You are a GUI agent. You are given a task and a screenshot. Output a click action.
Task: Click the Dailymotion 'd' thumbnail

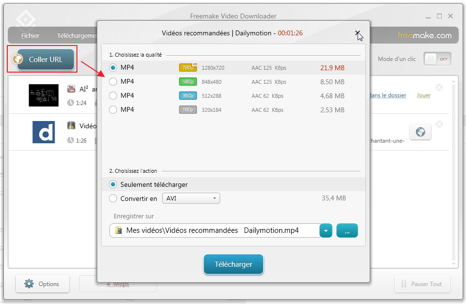coord(44,132)
